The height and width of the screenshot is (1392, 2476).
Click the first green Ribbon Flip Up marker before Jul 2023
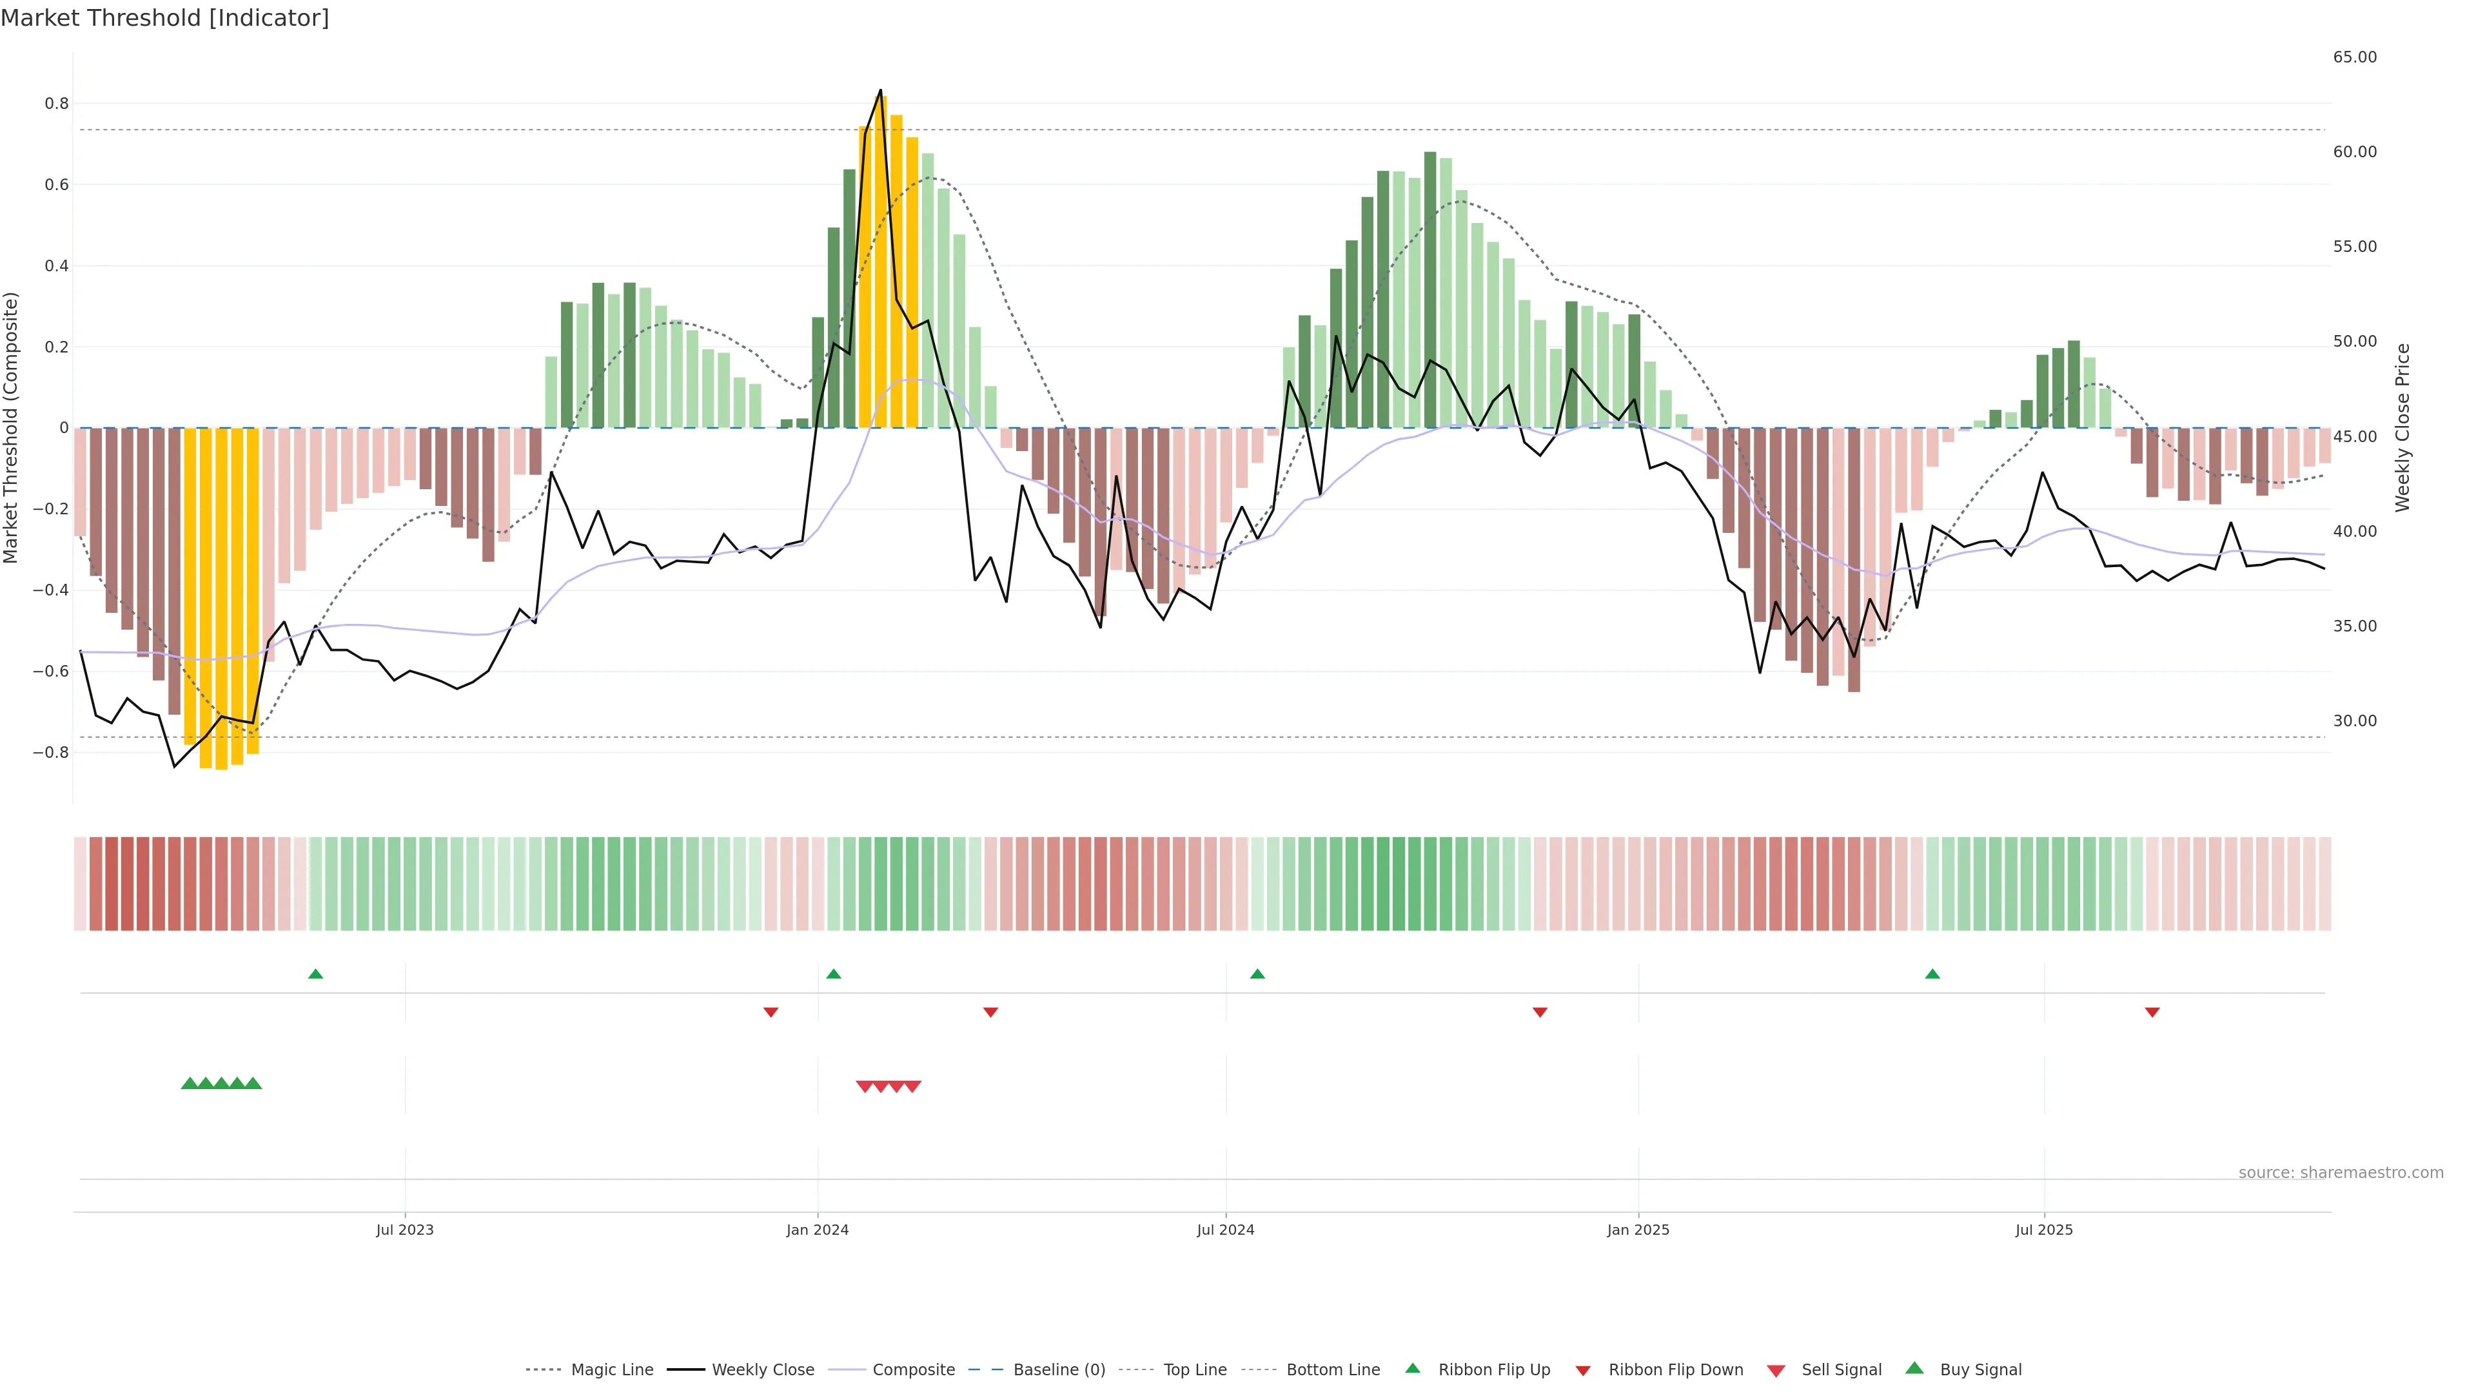pos(315,974)
